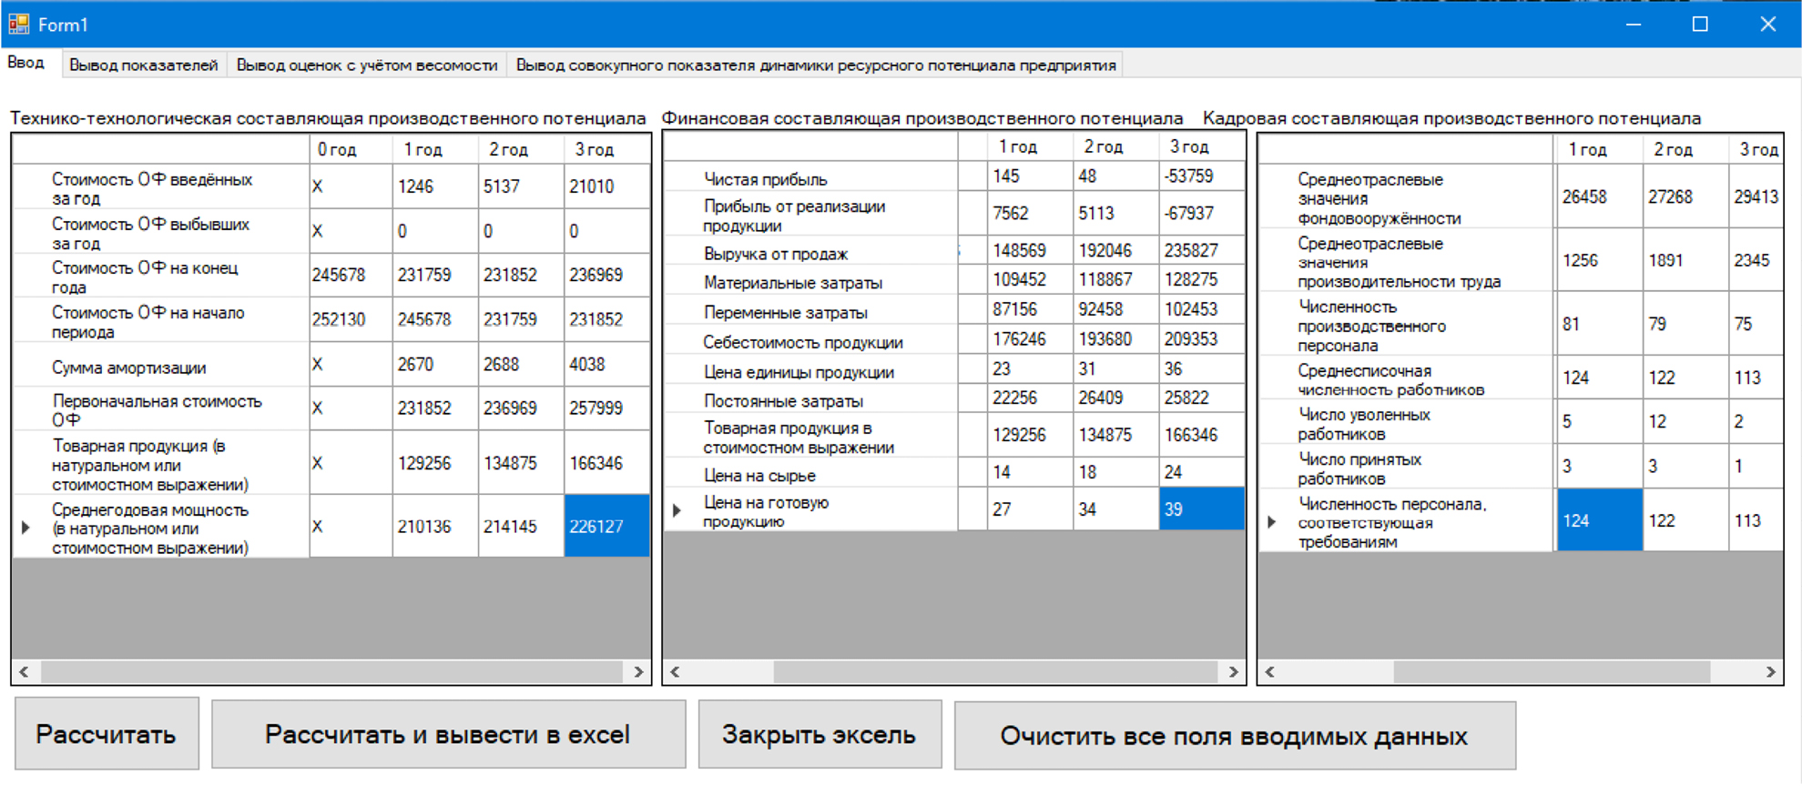Image resolution: width=1802 pixels, height=795 pixels.
Task: Click left scroll arrow of the financial table
Action: [675, 672]
